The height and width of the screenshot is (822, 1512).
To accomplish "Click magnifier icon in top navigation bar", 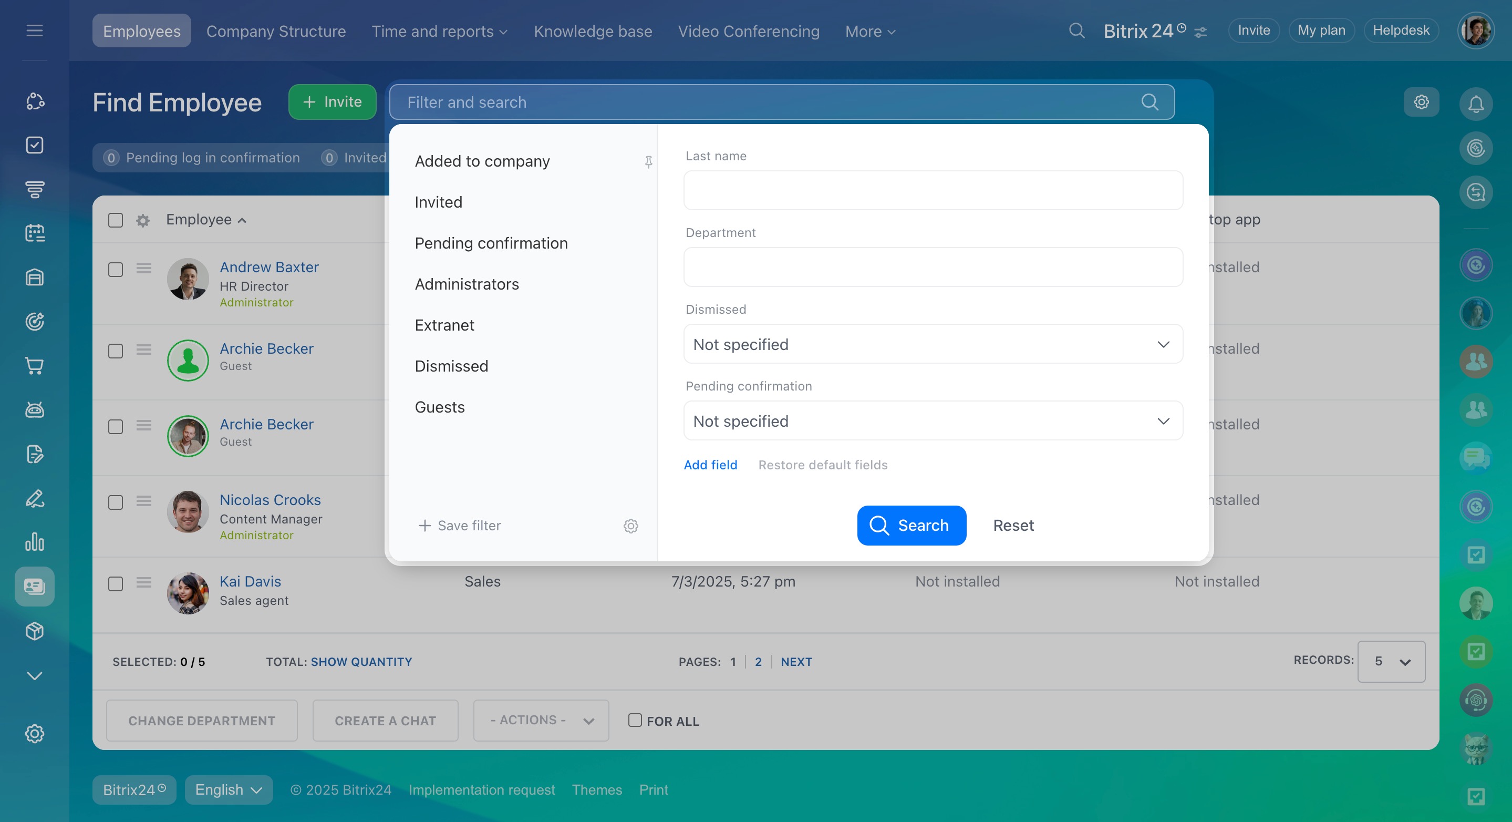I will [1076, 30].
